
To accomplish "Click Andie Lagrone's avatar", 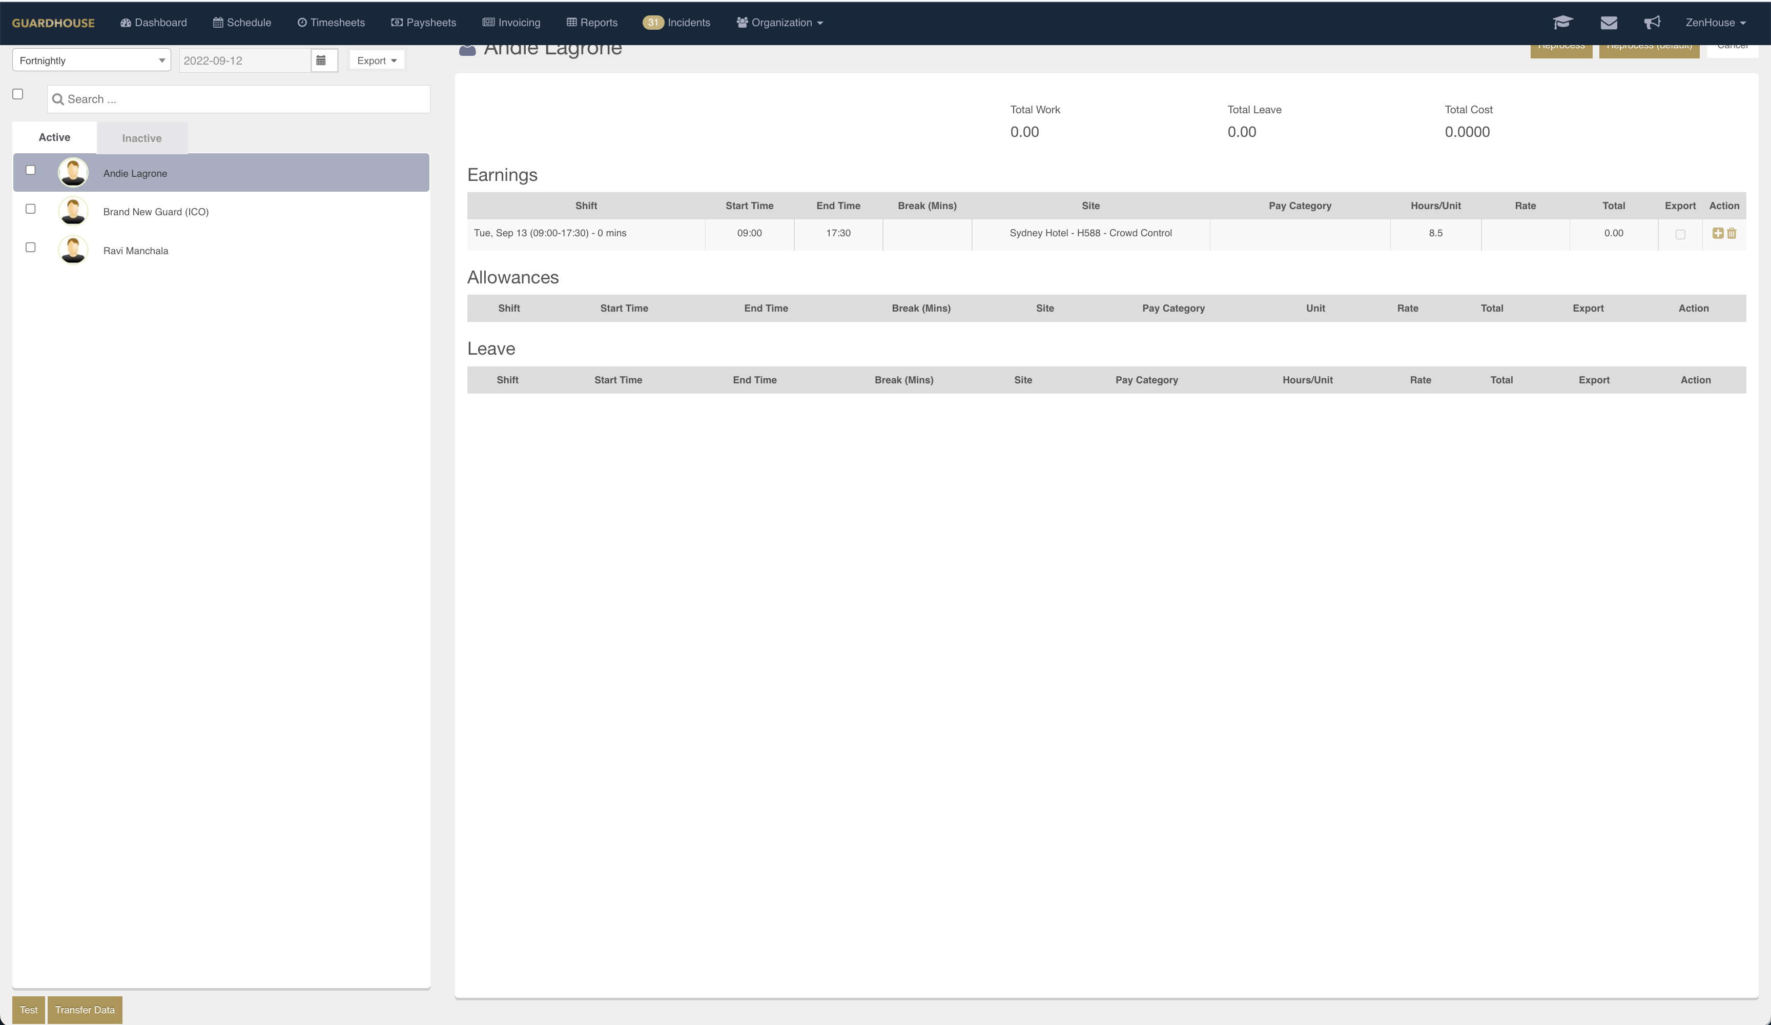I will point(73,173).
